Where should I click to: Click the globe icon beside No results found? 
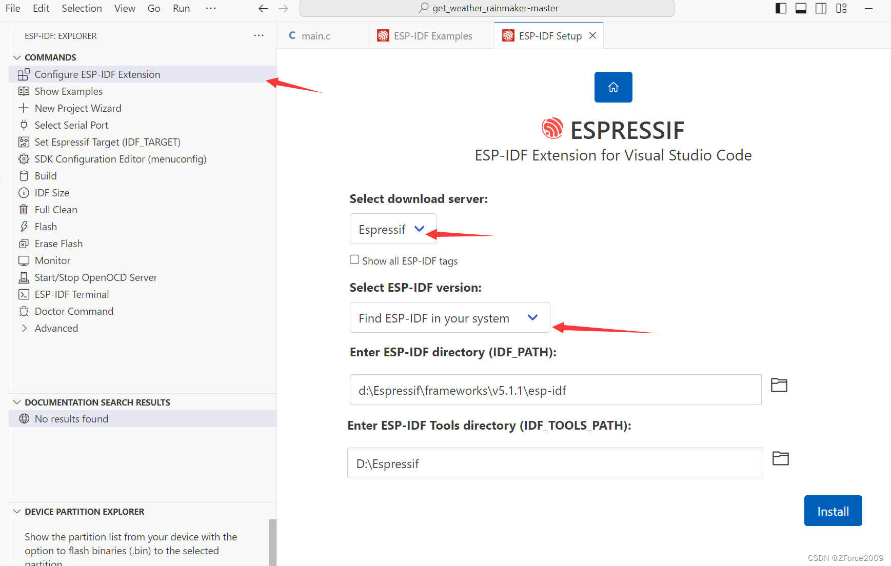(24, 419)
